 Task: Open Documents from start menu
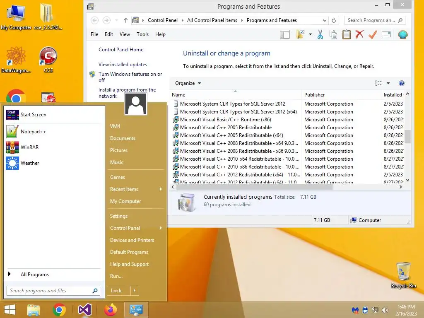pyautogui.click(x=123, y=138)
